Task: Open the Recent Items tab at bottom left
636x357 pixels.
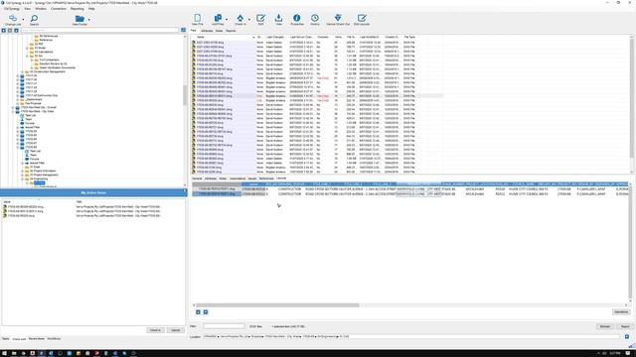Action: tap(37, 339)
